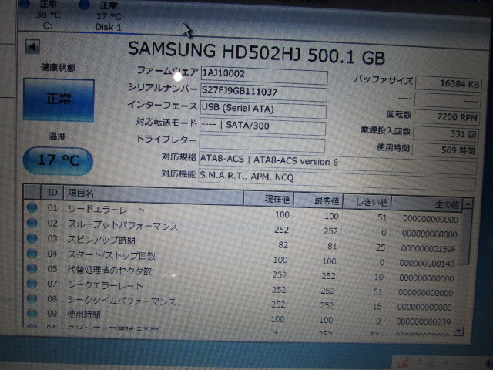Screen dimensions: 493x370
Task: Click the 現在値 column header
Action: point(269,199)
